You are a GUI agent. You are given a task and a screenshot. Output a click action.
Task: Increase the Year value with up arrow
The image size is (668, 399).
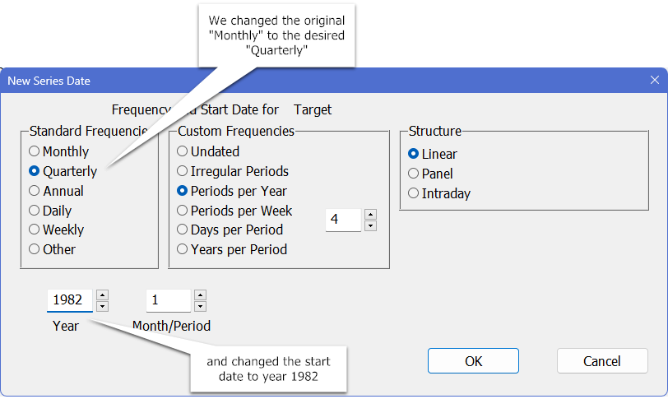[x=102, y=295]
